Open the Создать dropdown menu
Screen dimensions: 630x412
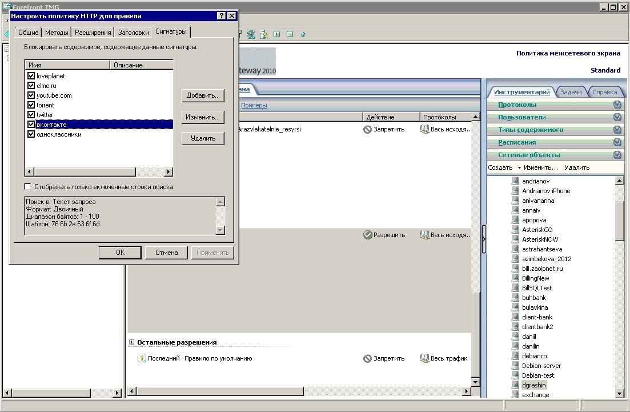(519, 167)
